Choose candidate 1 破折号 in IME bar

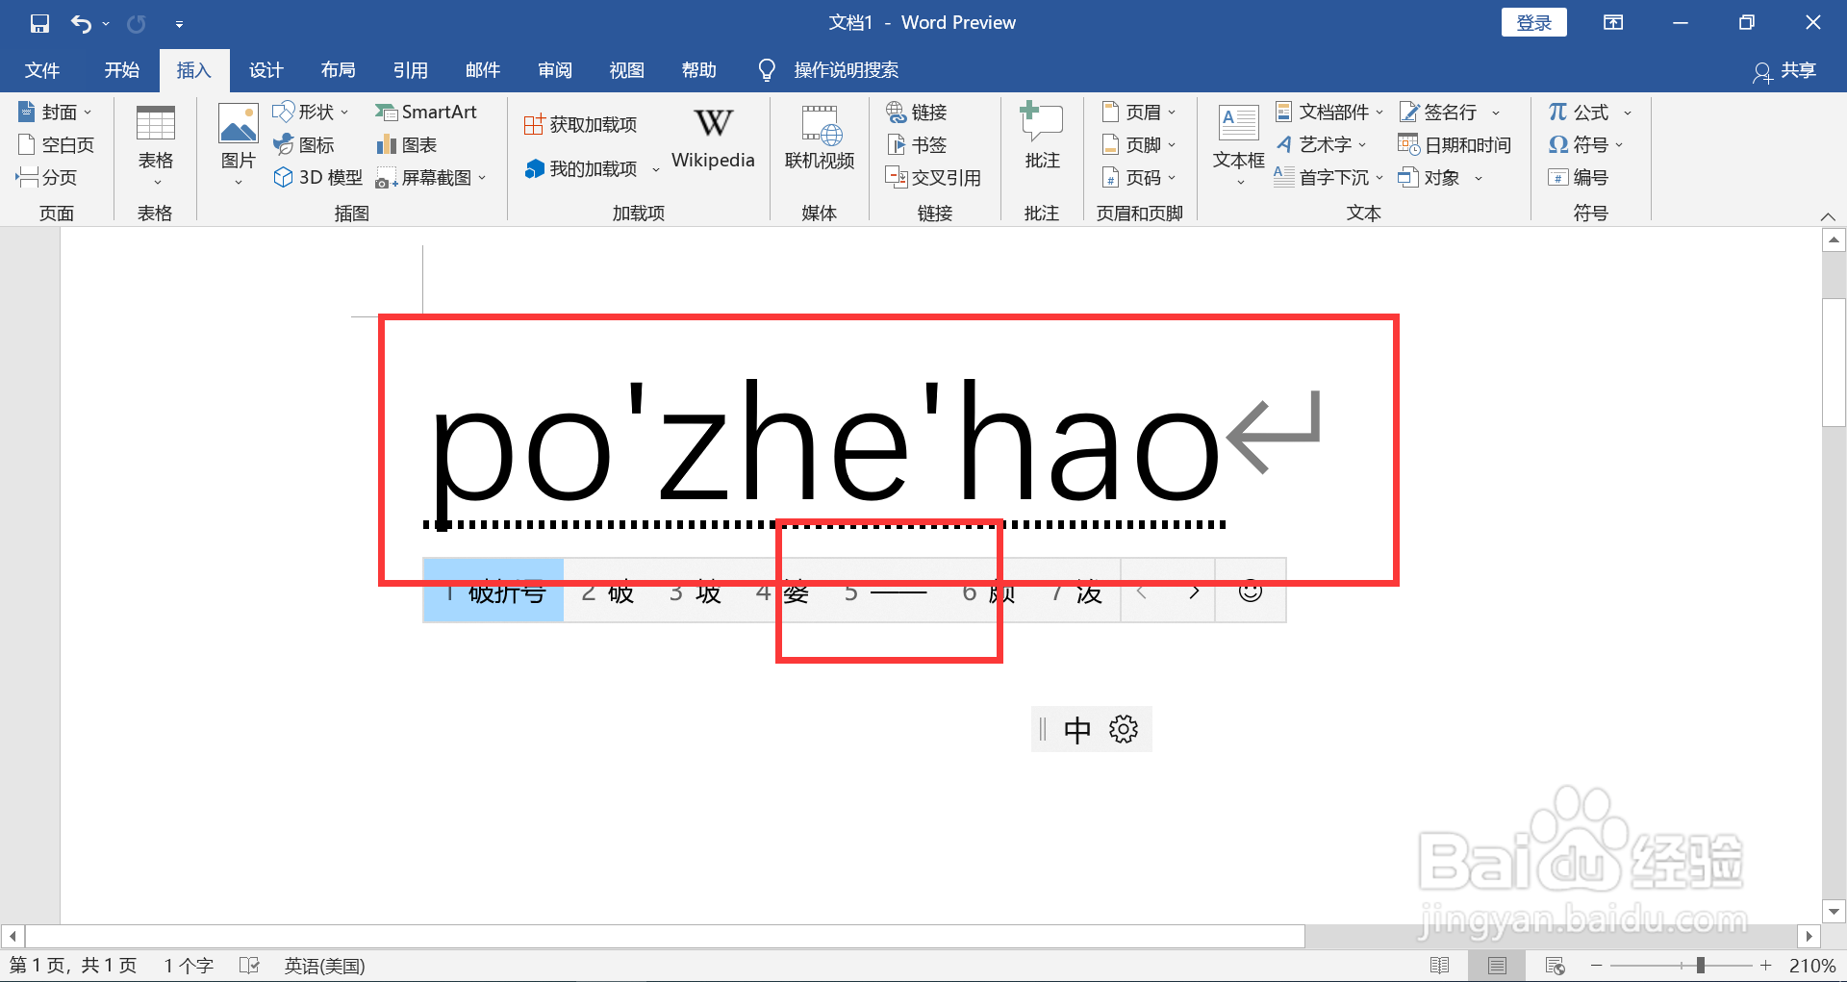tap(493, 591)
